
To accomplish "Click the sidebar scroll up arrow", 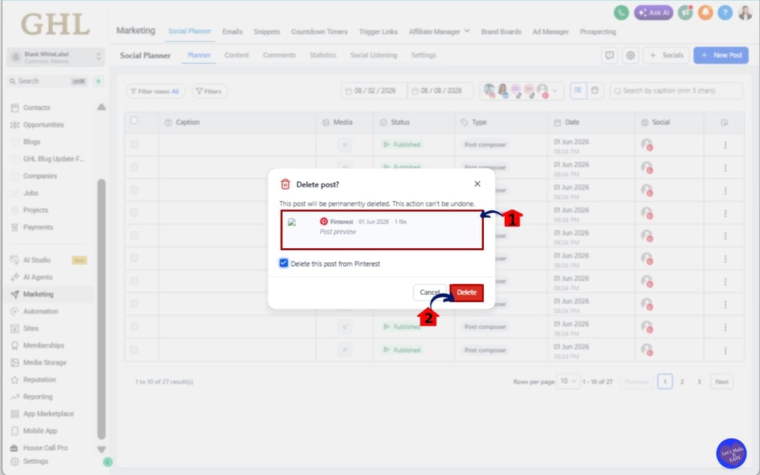I will coord(101,108).
